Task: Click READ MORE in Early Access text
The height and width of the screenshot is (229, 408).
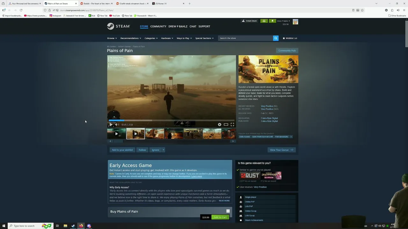Action: pos(224,201)
